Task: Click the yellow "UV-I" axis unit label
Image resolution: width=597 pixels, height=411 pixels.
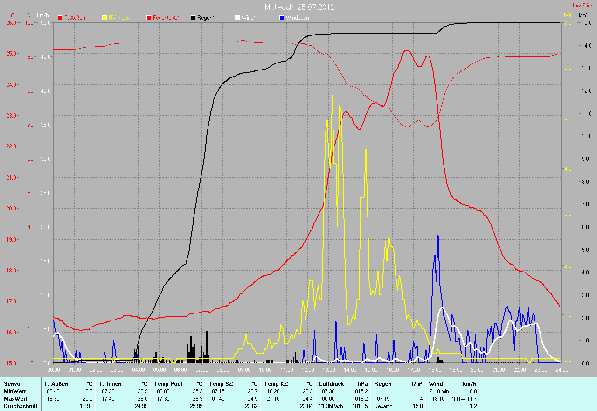Action: click(x=567, y=15)
